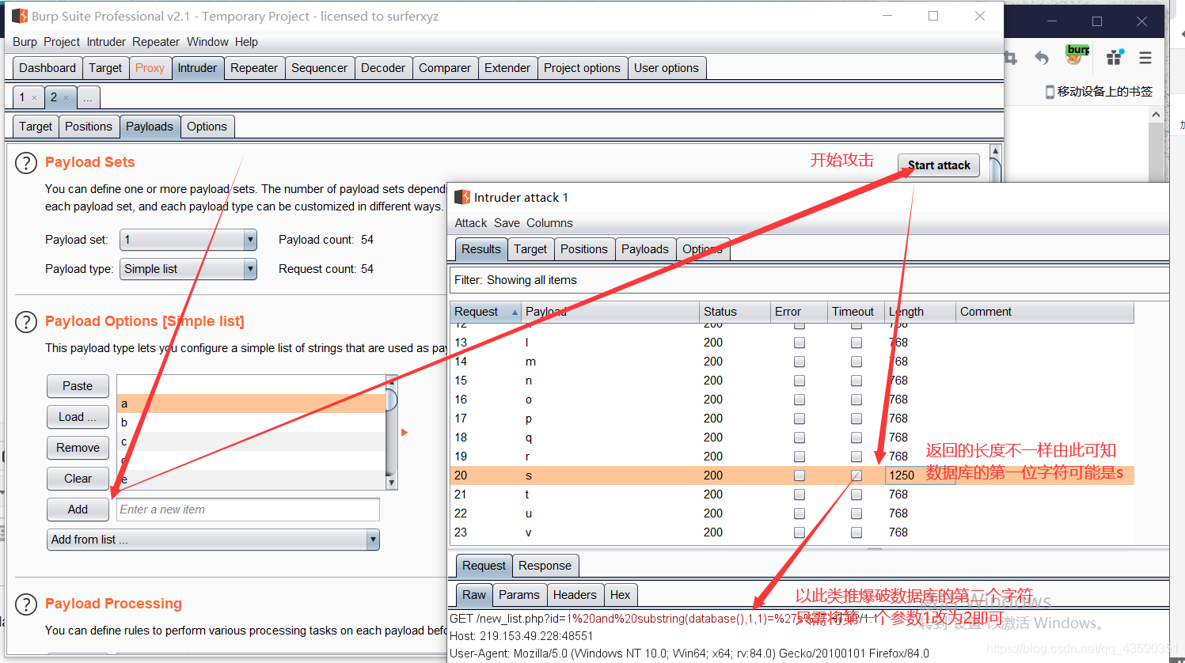This screenshot has height=663, width=1185.
Task: Open the Attack menu in attack window
Action: tap(471, 223)
